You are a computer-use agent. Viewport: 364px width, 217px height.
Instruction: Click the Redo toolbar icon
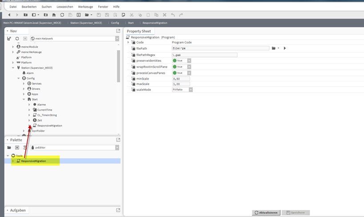coord(181,15)
